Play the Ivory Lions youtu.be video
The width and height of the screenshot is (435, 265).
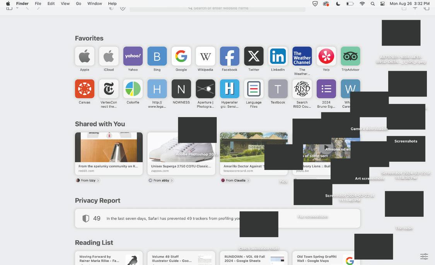(x=326, y=147)
